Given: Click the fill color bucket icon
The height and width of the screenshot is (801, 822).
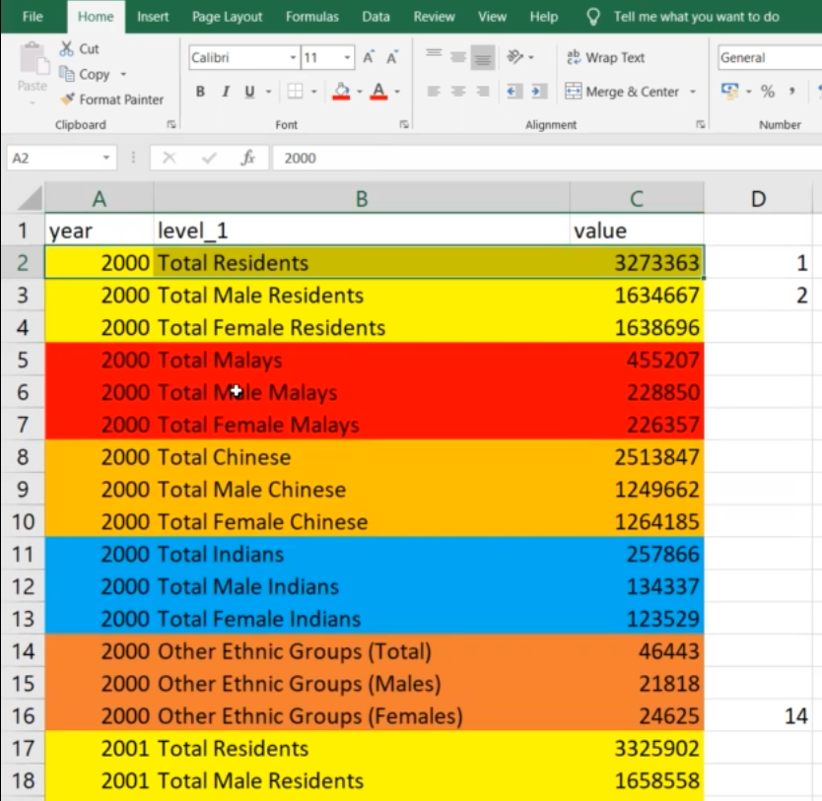Looking at the screenshot, I should (342, 92).
